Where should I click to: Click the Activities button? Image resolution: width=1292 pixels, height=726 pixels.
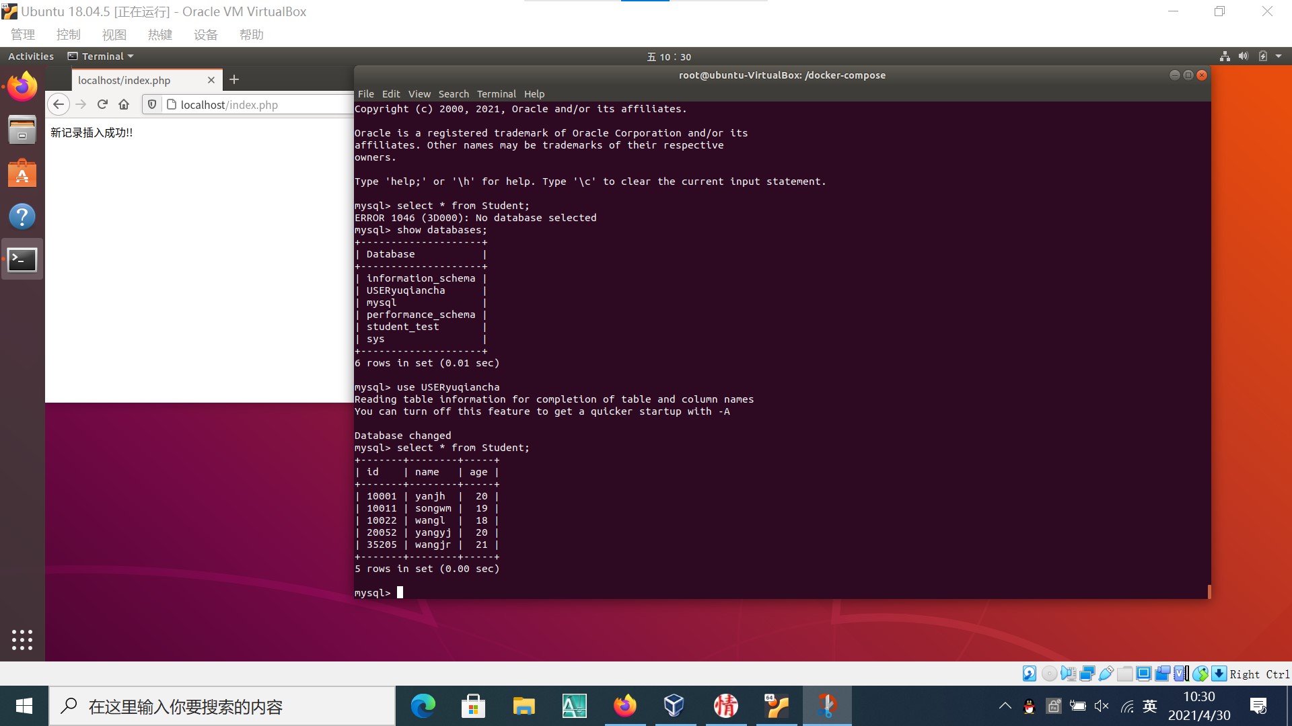[31, 56]
